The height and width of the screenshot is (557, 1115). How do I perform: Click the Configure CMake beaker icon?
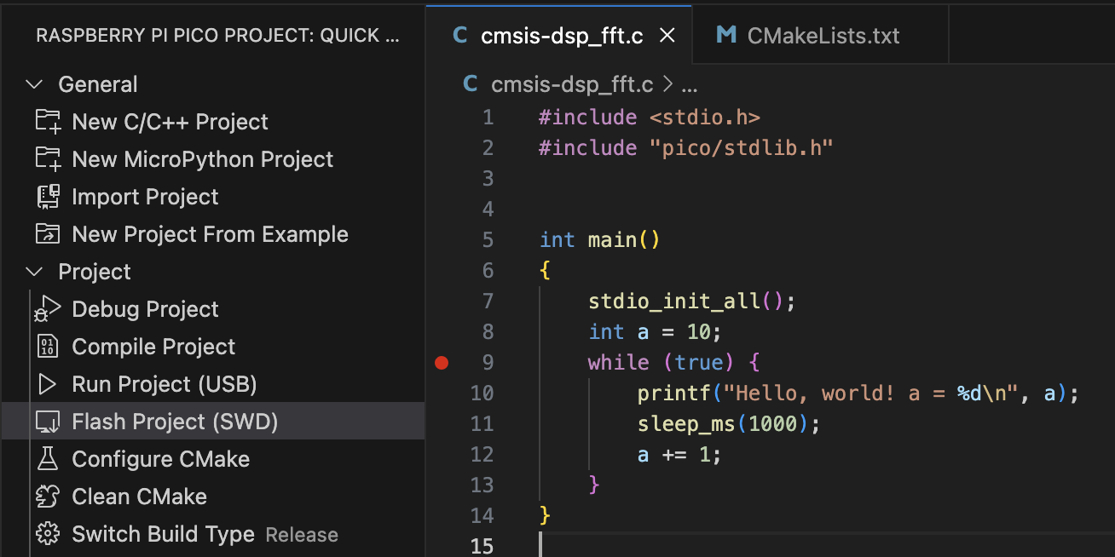[48, 459]
